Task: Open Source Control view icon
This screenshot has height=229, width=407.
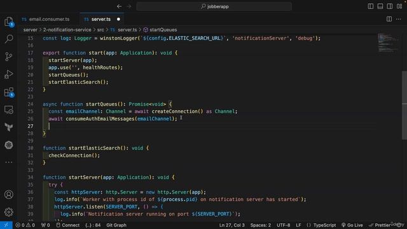Action: tap(9, 57)
